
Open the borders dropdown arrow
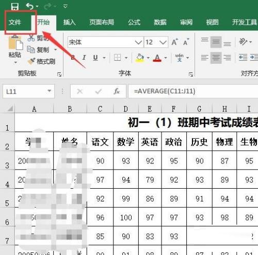pos(126,58)
